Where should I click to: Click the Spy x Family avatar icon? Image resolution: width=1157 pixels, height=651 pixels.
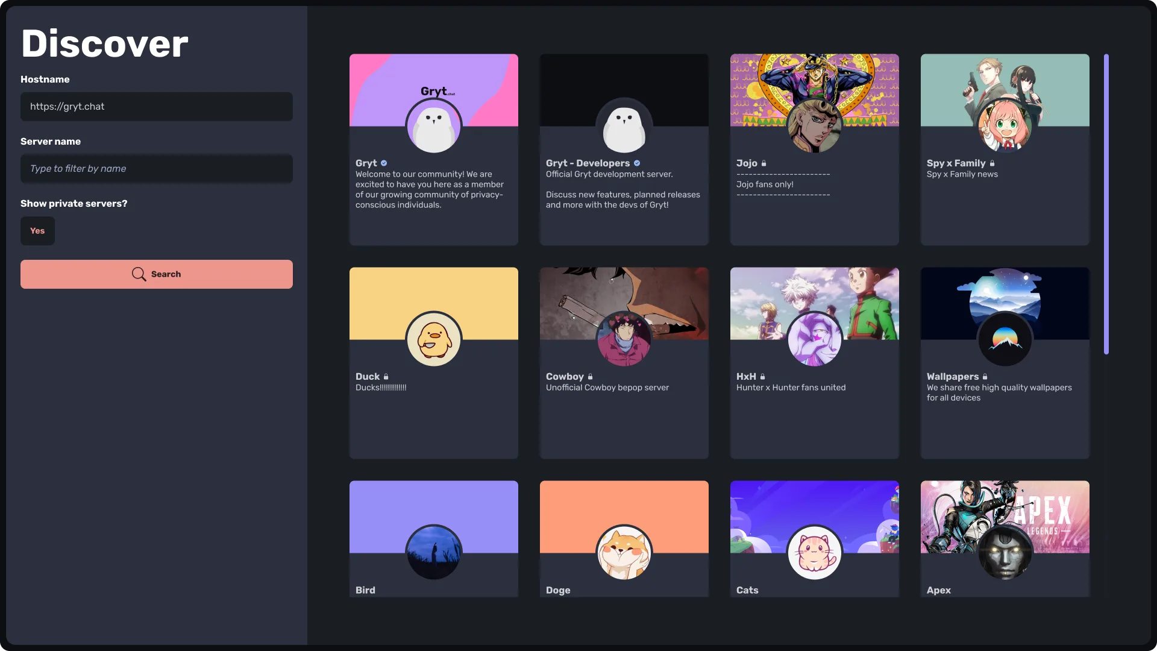coord(1005,126)
